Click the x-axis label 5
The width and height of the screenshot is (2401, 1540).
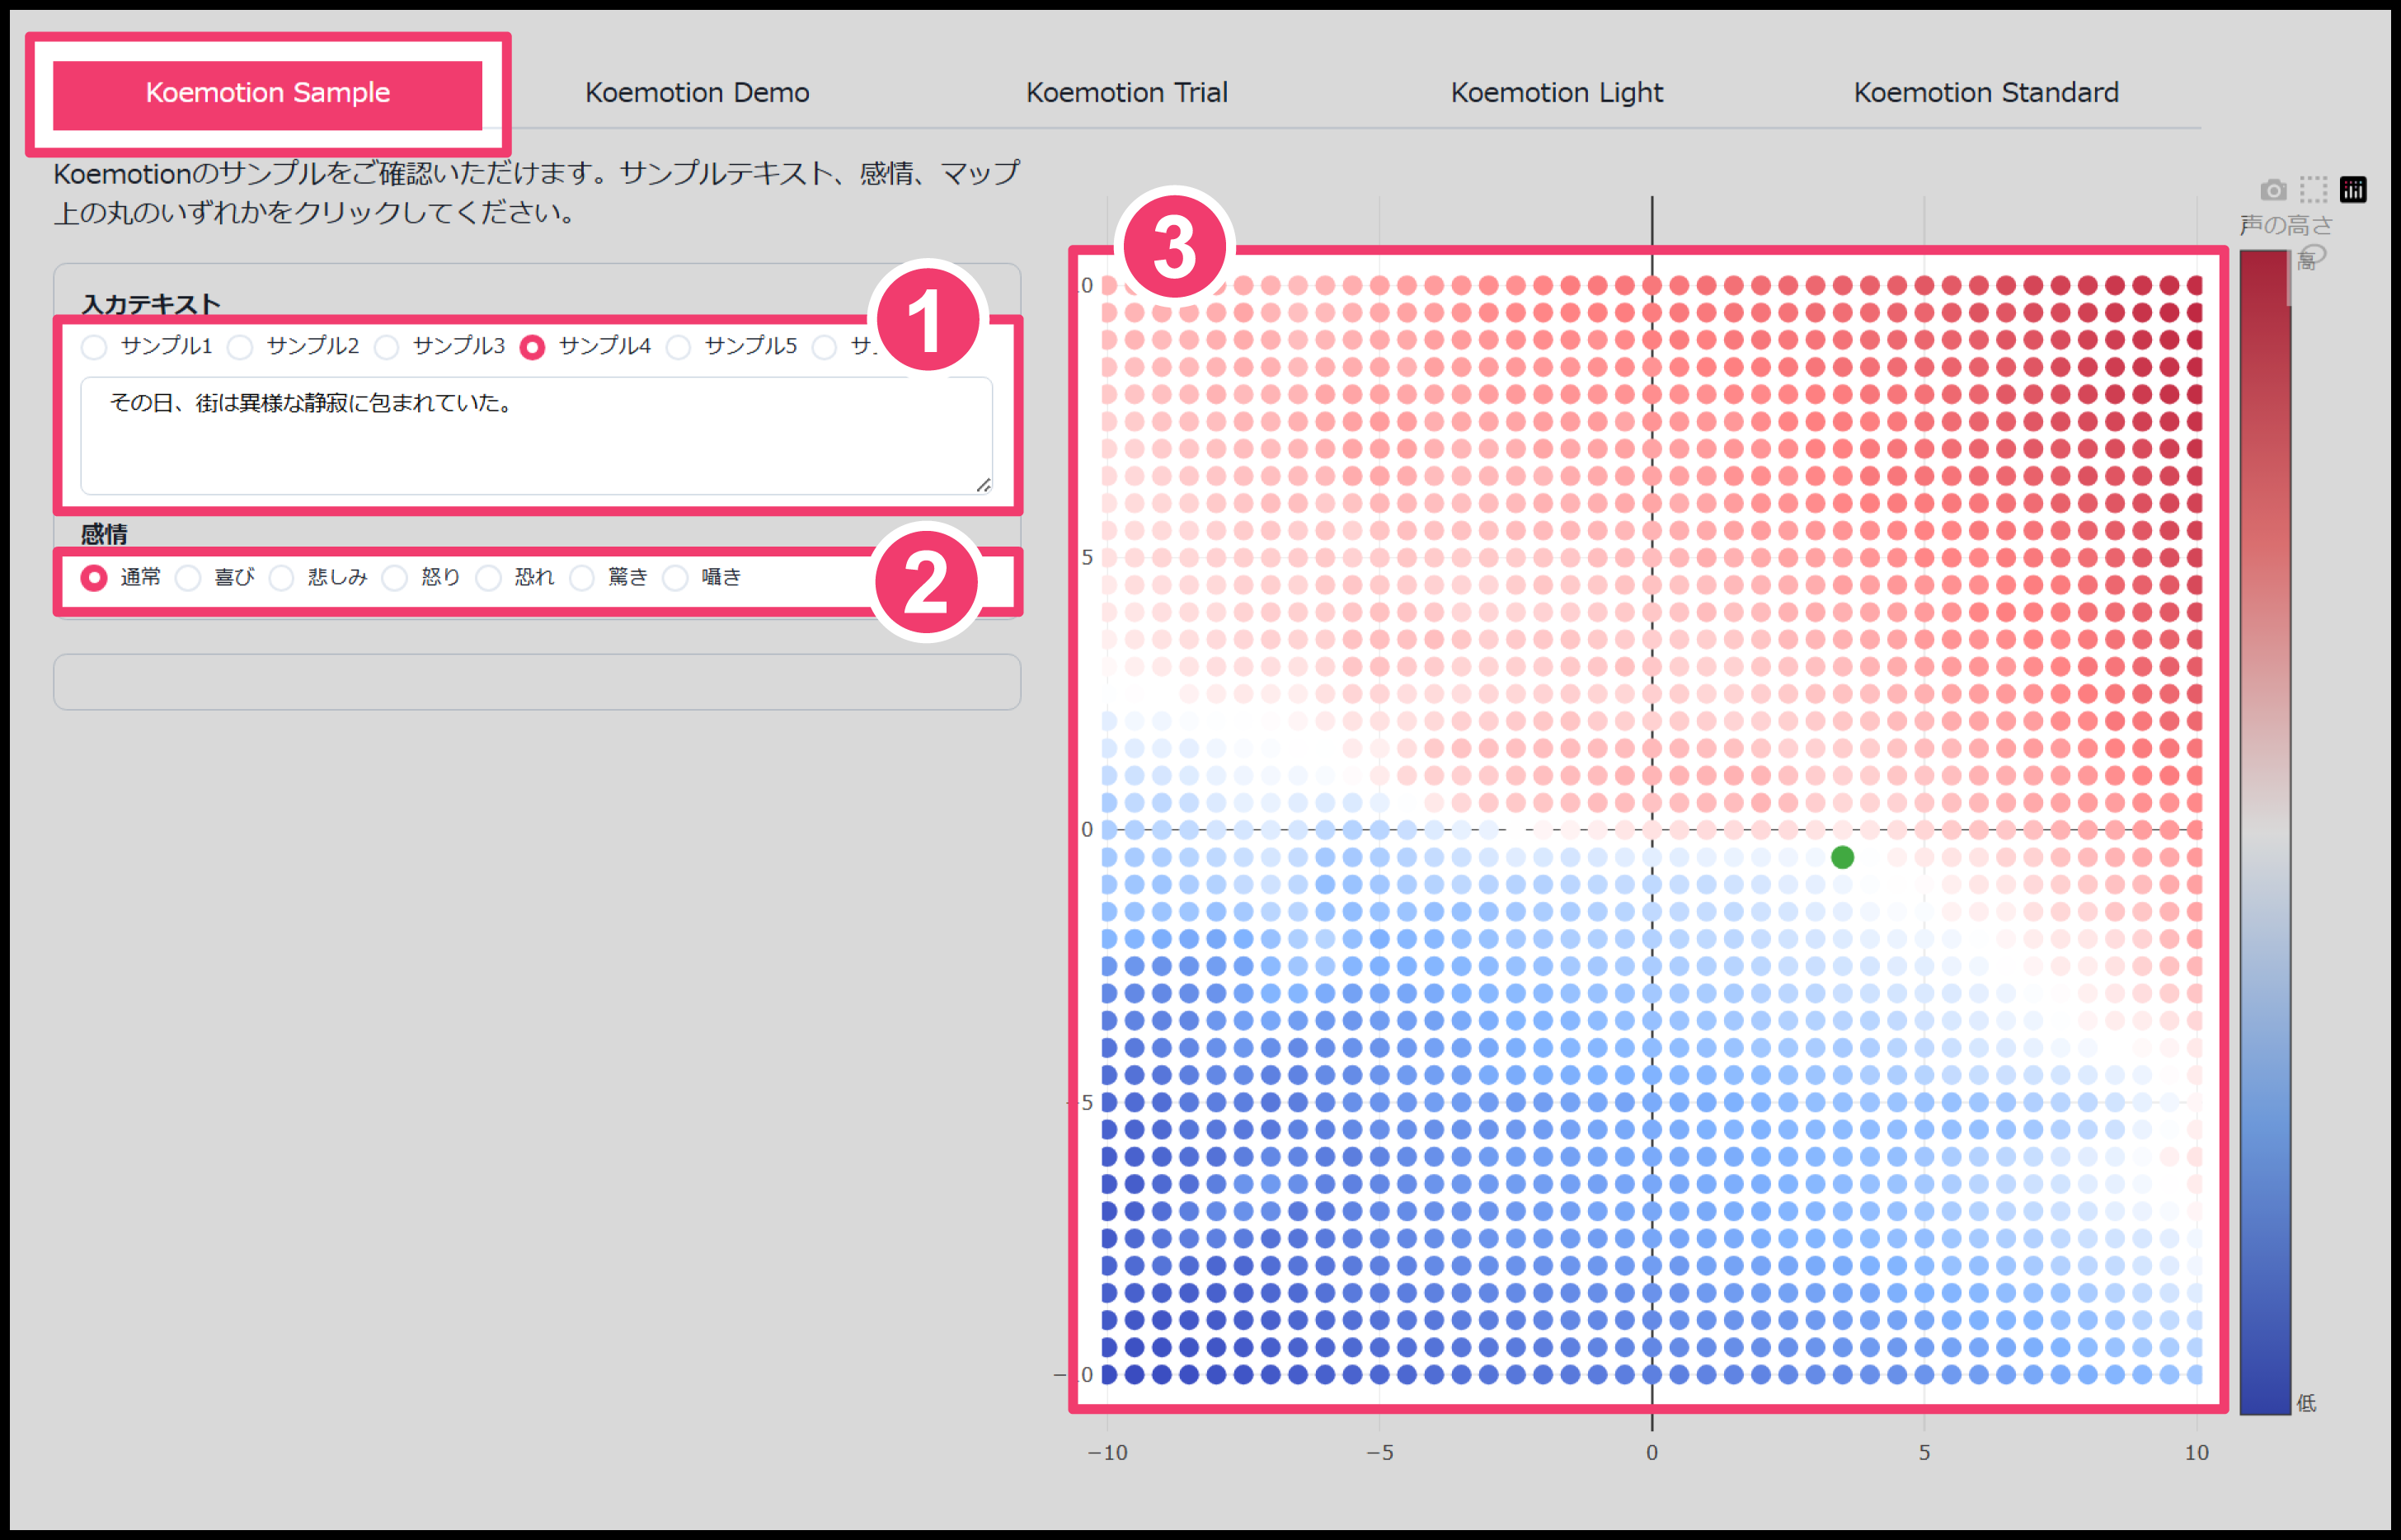(x=1924, y=1452)
